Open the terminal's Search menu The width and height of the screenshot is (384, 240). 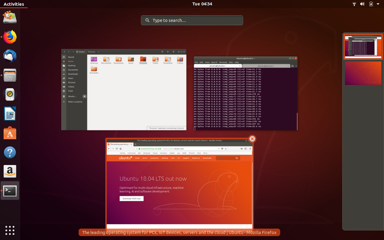click(214, 62)
